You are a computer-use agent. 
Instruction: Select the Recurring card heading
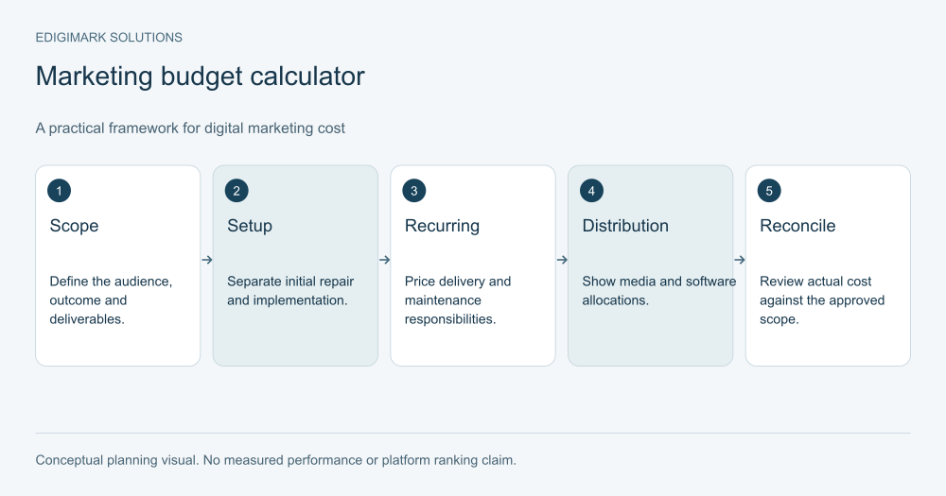(442, 226)
